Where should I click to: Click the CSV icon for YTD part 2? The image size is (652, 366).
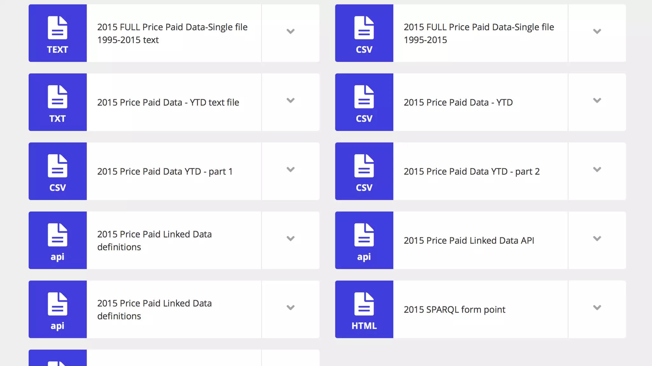point(364,171)
